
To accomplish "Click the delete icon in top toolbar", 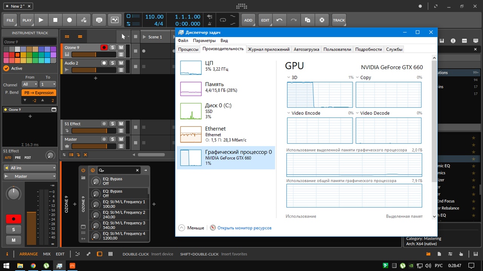I will 322,20.
